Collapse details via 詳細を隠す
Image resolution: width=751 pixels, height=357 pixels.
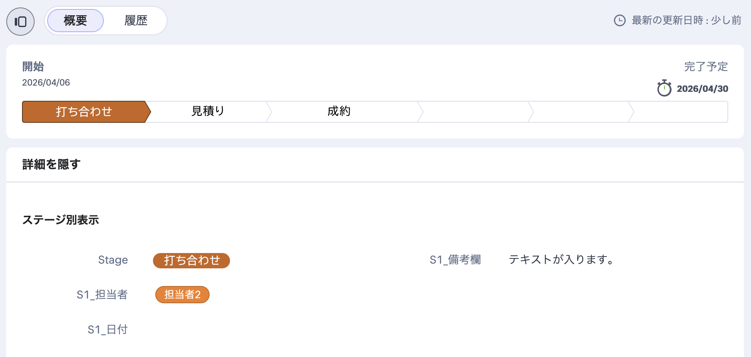pos(52,164)
